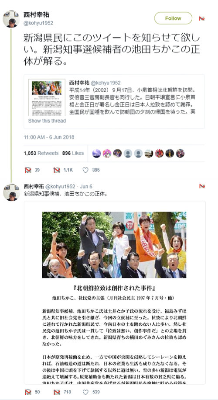
Task: Open the 1,053 Retweets list
Action: pos(41,153)
